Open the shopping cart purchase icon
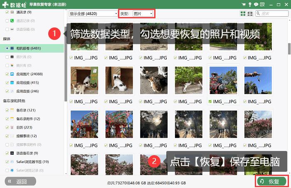The height and width of the screenshot is (188, 291). click(244, 5)
